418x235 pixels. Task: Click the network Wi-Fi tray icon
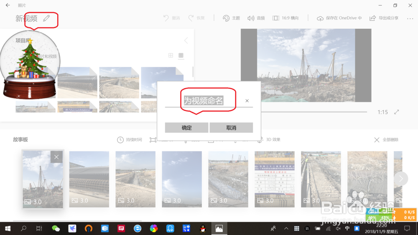(x=329, y=228)
